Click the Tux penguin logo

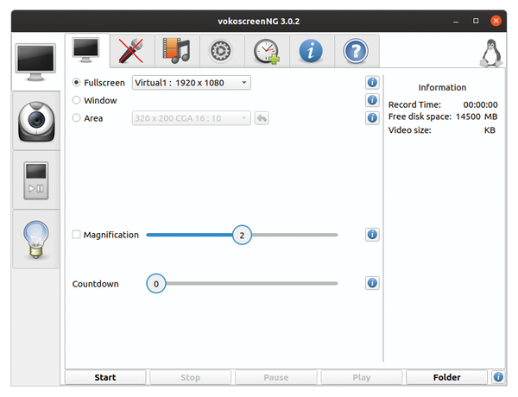491,53
